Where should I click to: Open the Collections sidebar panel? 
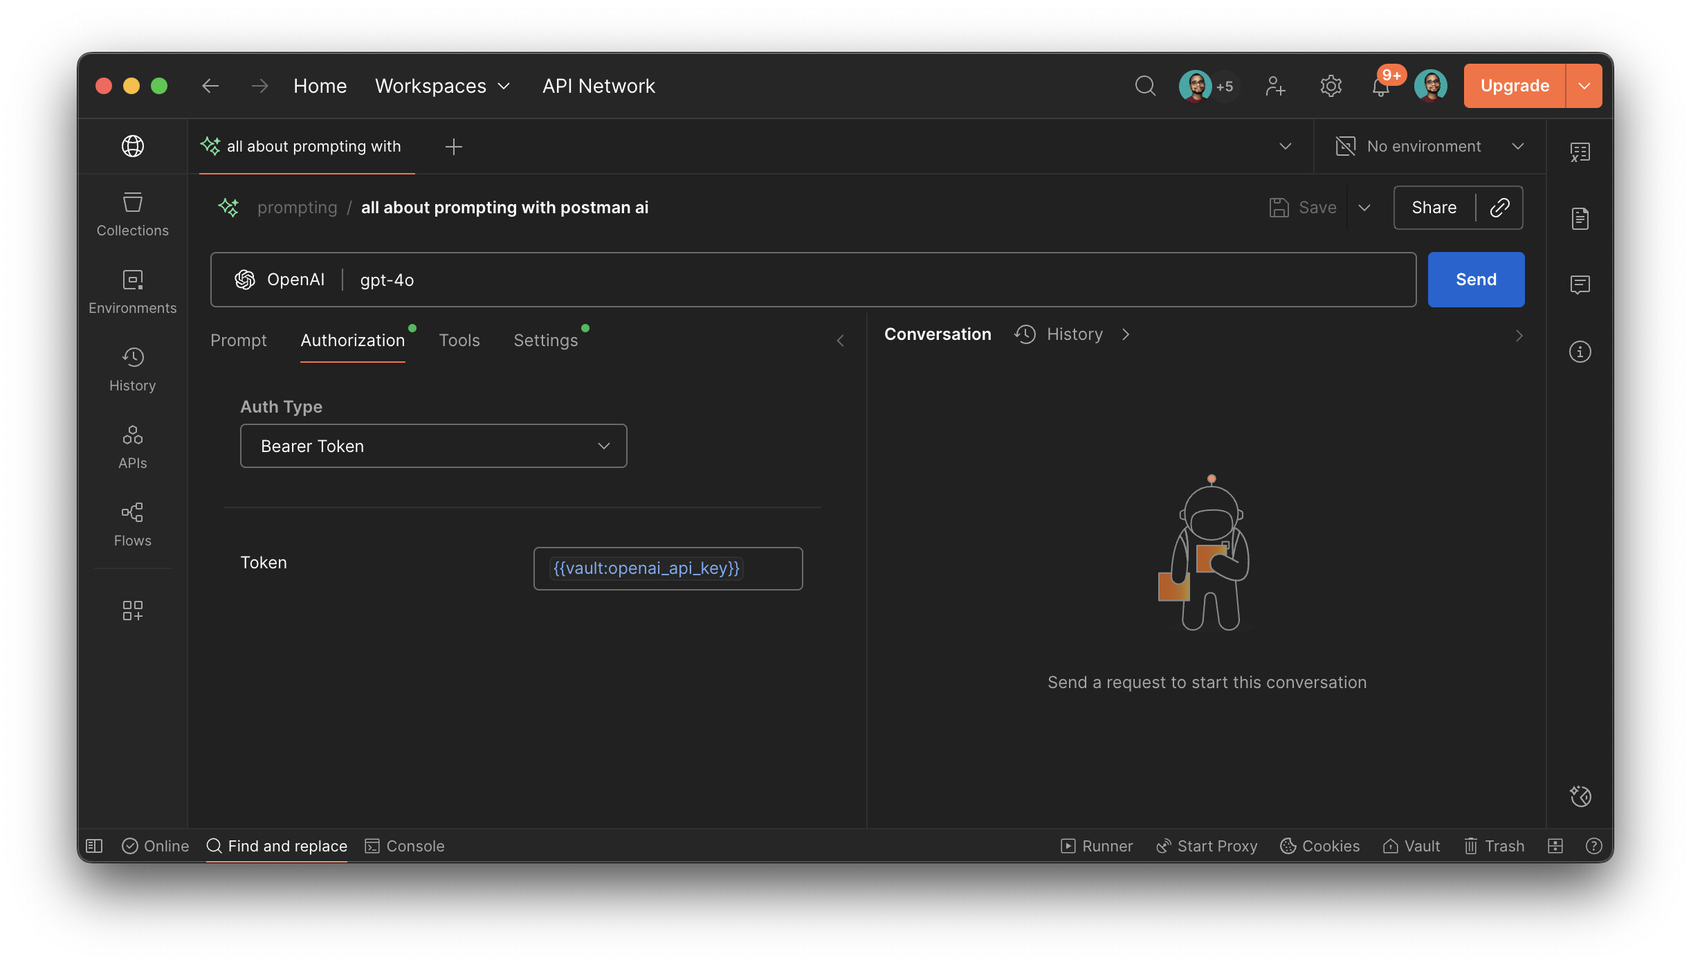132,215
